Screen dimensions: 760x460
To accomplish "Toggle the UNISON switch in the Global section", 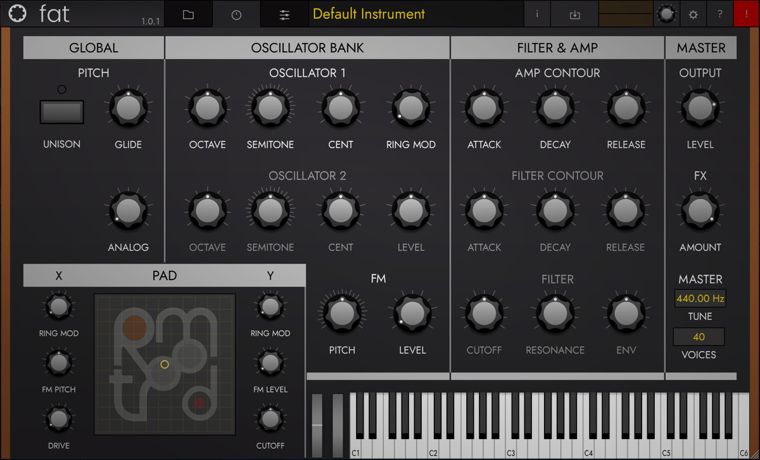I will 61,112.
